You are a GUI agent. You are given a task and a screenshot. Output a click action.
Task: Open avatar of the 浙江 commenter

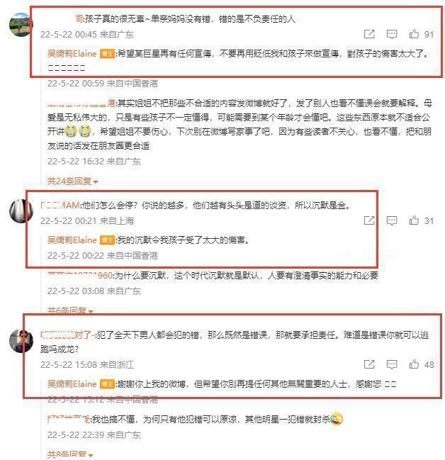(x=21, y=341)
